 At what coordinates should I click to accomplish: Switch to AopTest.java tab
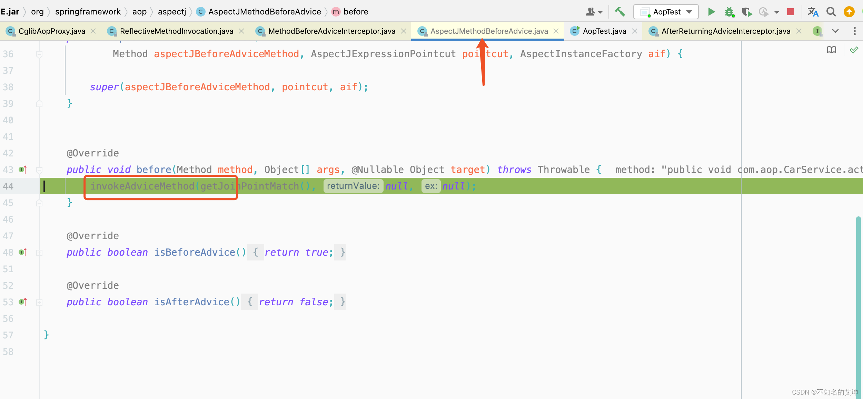pyautogui.click(x=604, y=31)
